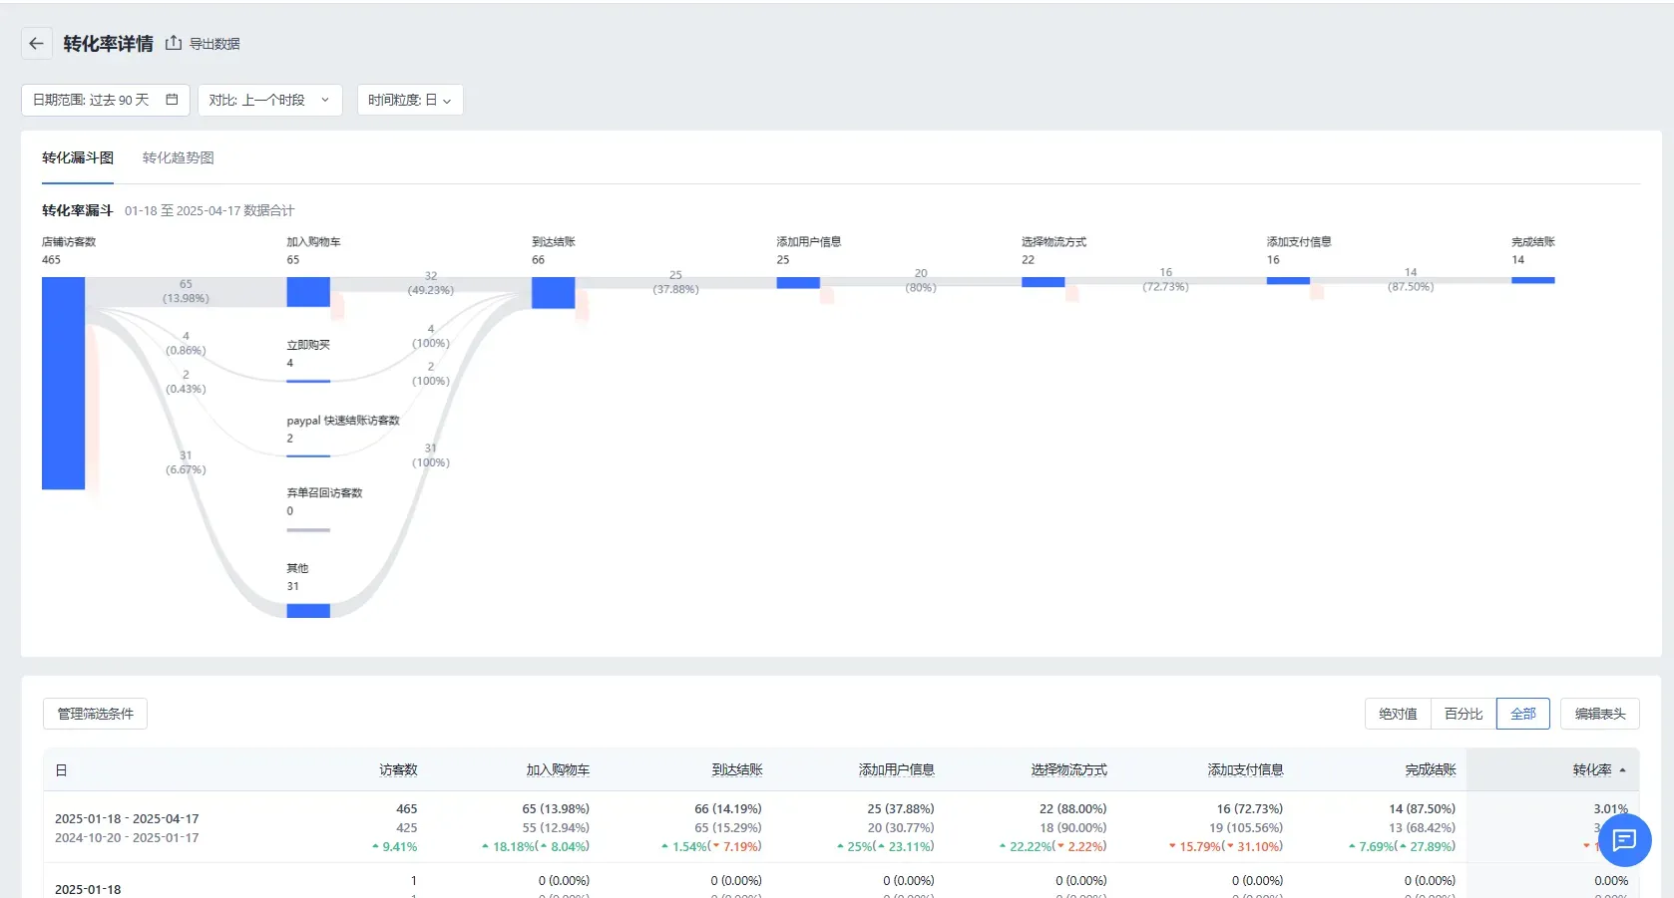Click the export data icon
Viewport: 1674px width, 898px height.
[174, 43]
